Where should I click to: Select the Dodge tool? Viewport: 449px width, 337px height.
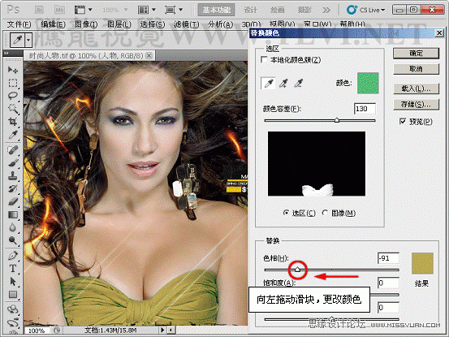click(13, 240)
